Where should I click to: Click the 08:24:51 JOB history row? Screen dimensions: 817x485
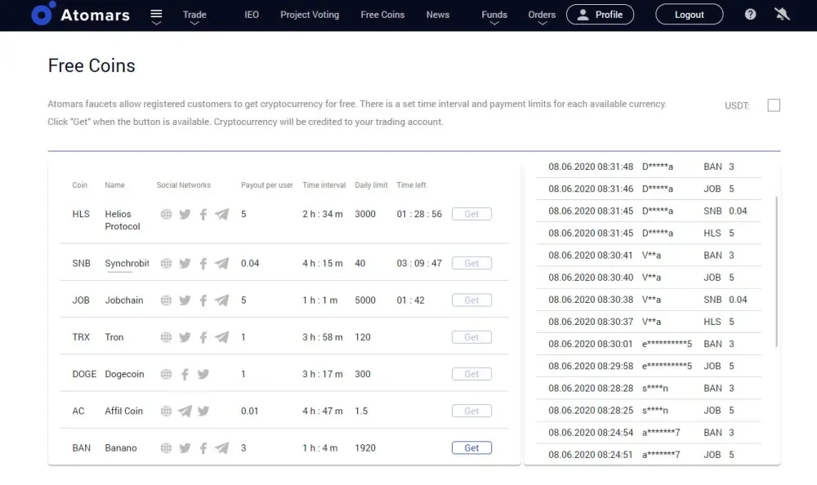point(648,455)
